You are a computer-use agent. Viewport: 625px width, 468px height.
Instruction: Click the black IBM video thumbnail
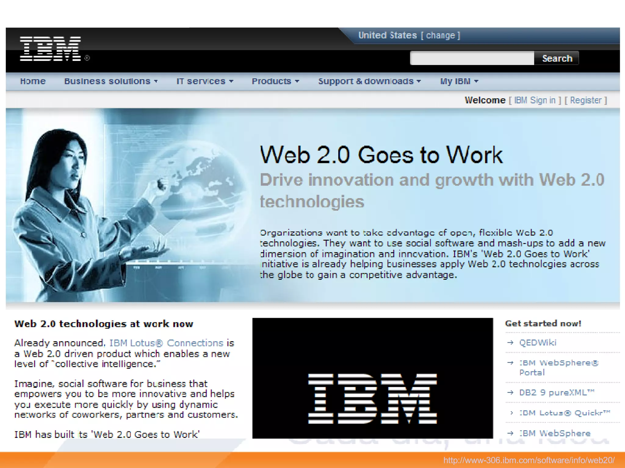tap(373, 378)
